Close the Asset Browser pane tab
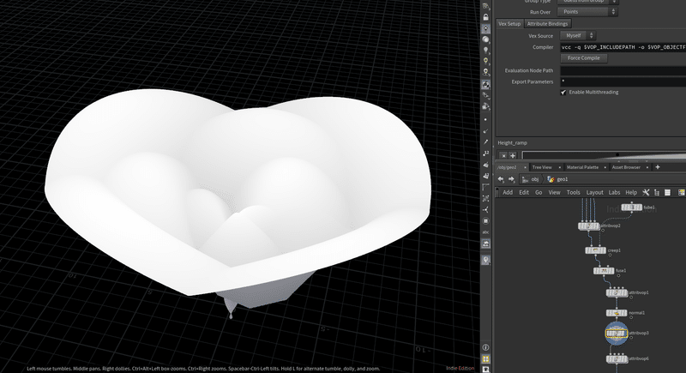This screenshot has width=686, height=373. (647, 167)
